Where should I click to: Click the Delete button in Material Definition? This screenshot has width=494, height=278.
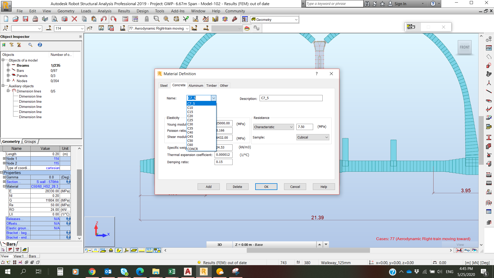coord(237,187)
